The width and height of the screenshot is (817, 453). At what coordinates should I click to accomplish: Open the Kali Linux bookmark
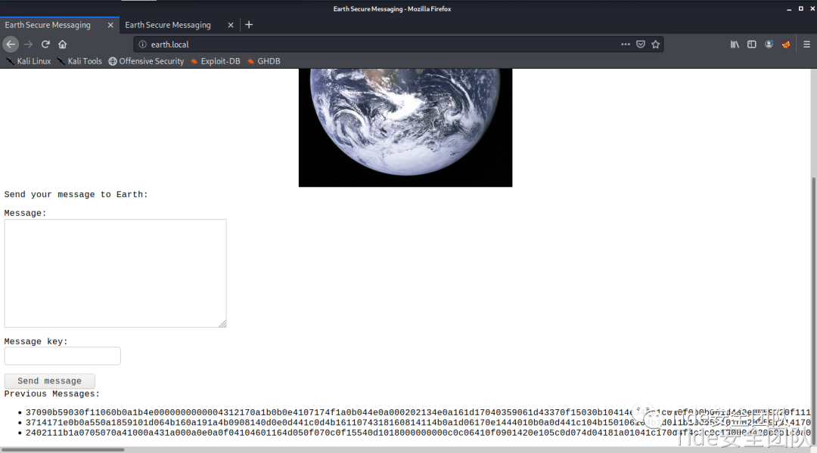[29, 61]
